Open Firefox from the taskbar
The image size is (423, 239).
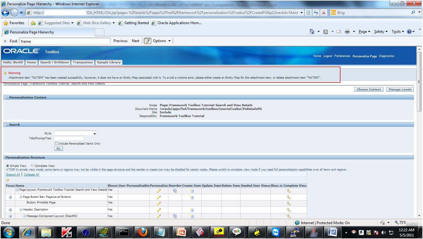(x=142, y=232)
